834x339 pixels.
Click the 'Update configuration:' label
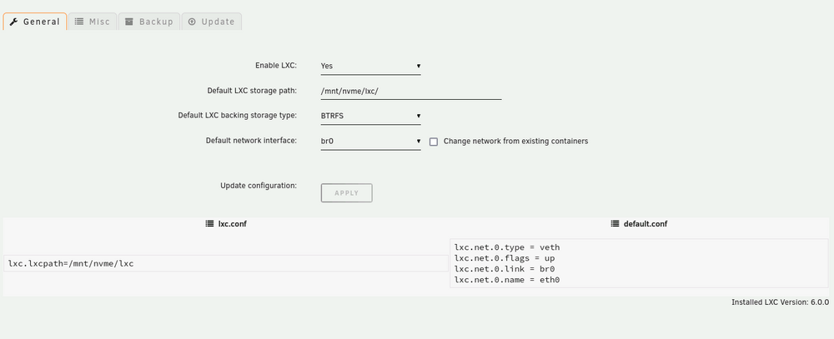(259, 186)
